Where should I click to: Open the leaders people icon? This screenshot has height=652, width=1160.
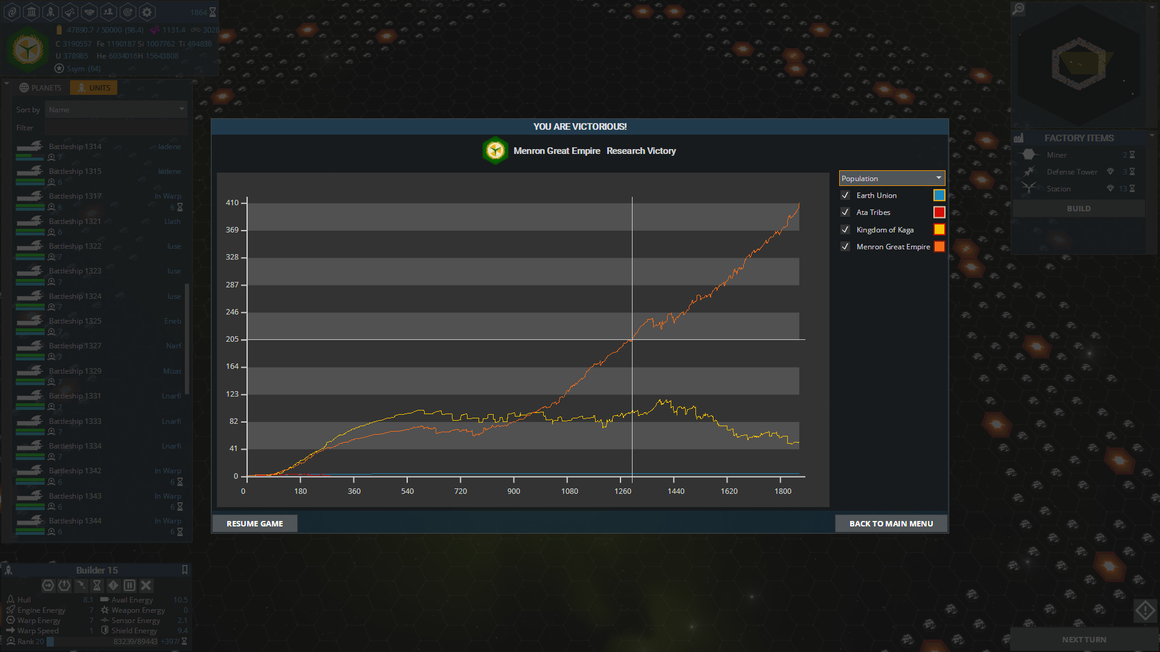pyautogui.click(x=109, y=11)
